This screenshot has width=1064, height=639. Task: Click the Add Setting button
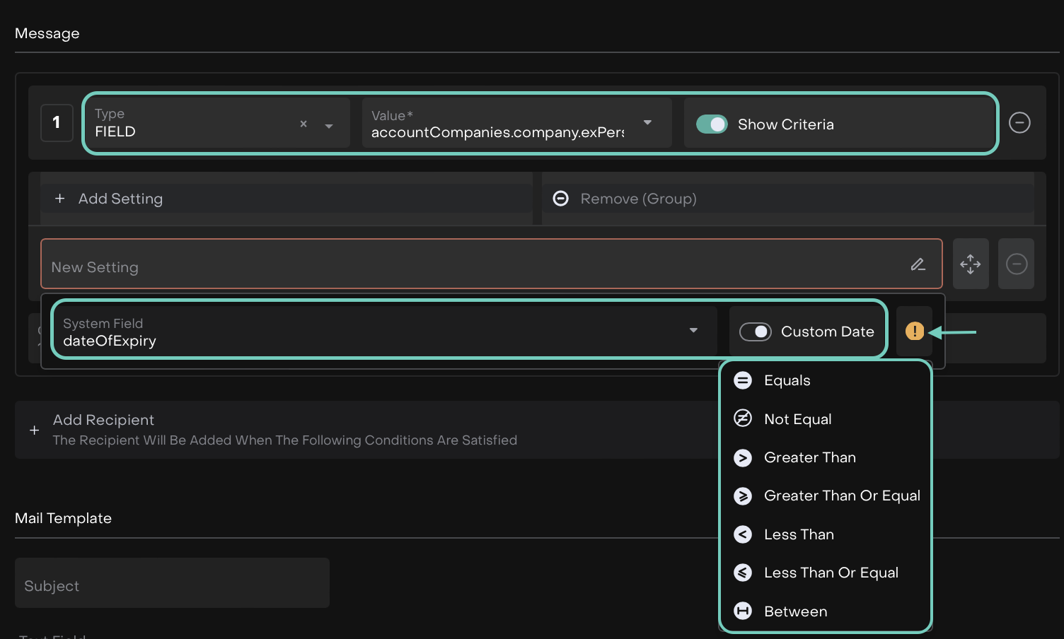(x=120, y=199)
